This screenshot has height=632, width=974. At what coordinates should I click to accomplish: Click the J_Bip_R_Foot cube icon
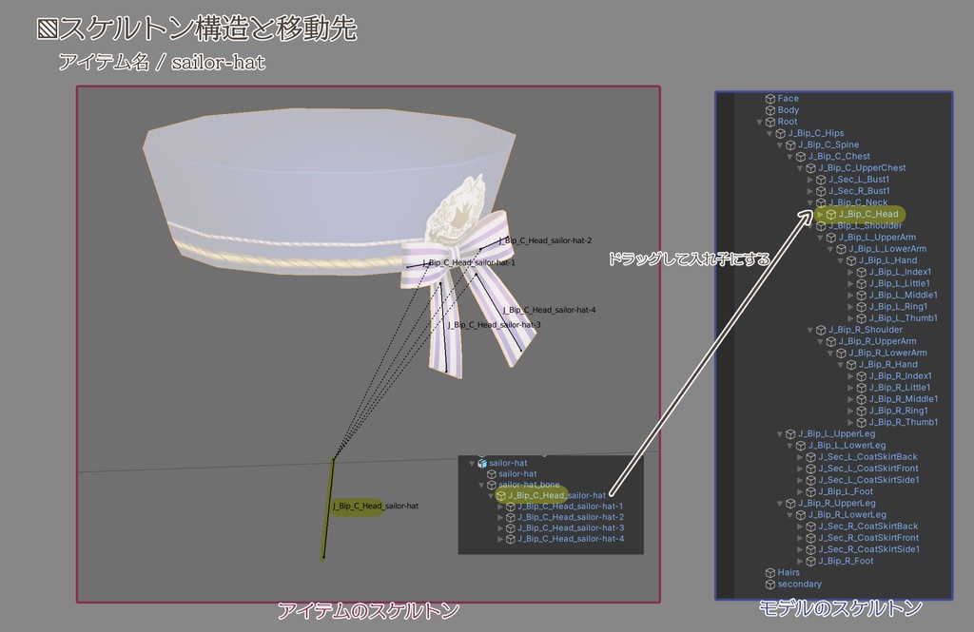810,562
